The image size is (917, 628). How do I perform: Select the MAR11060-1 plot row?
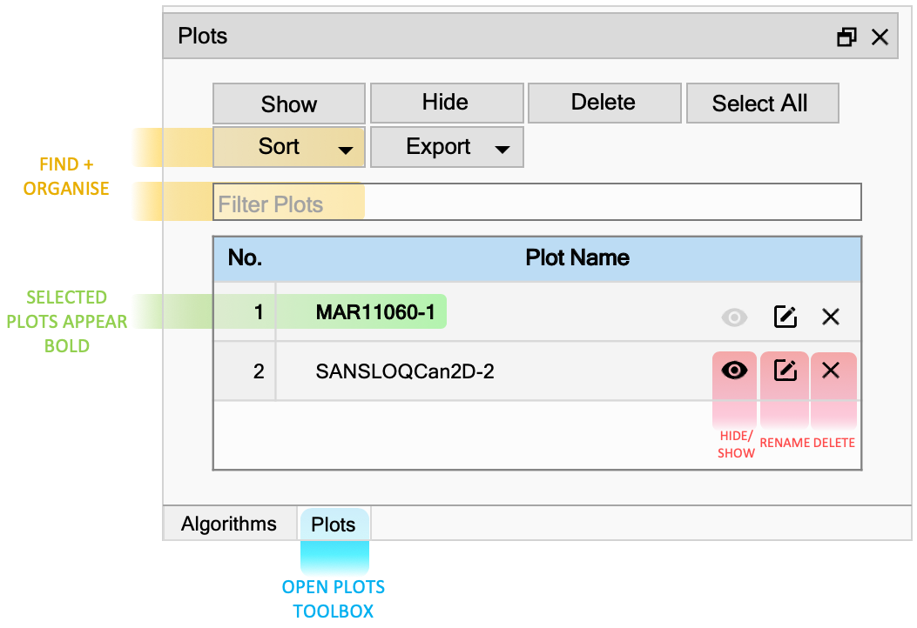tap(536, 312)
